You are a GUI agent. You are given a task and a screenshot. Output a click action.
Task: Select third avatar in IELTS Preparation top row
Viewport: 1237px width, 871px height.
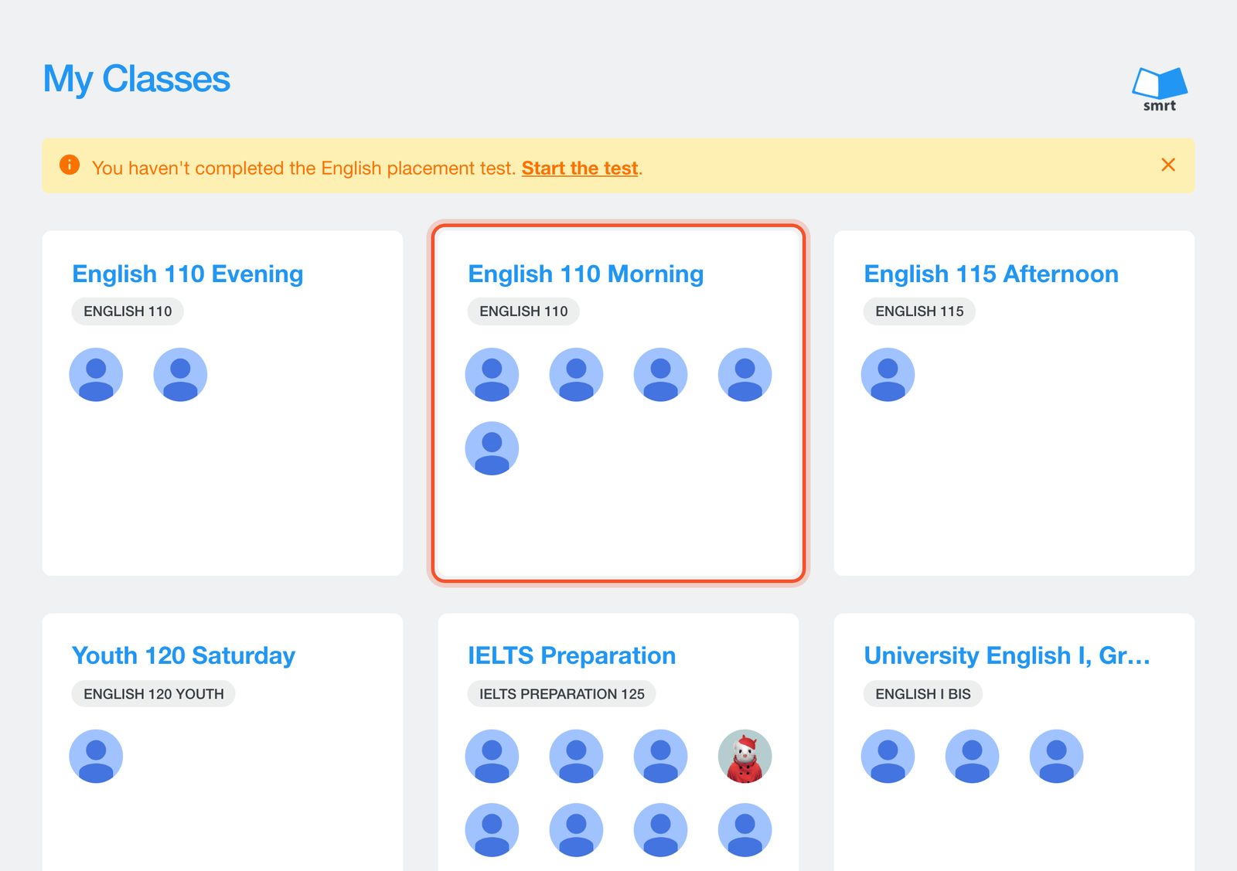(x=661, y=757)
